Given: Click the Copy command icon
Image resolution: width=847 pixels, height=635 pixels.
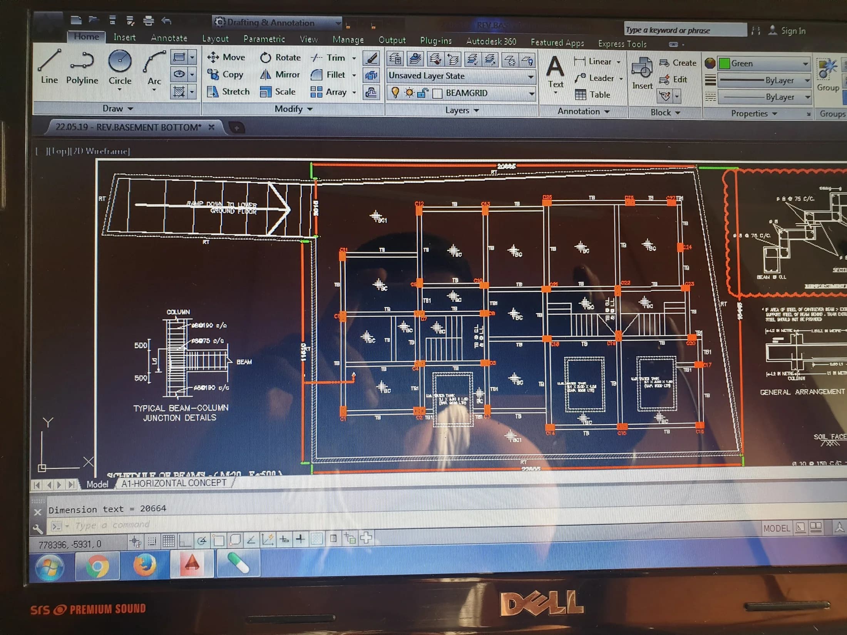Looking at the screenshot, I should tap(213, 74).
